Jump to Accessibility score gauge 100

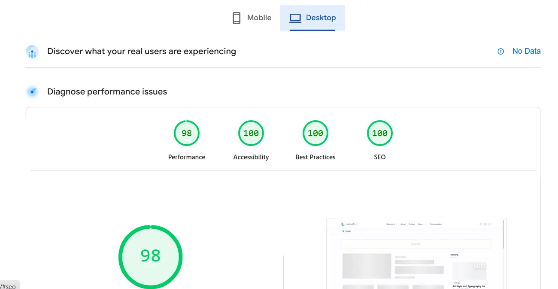(x=251, y=133)
